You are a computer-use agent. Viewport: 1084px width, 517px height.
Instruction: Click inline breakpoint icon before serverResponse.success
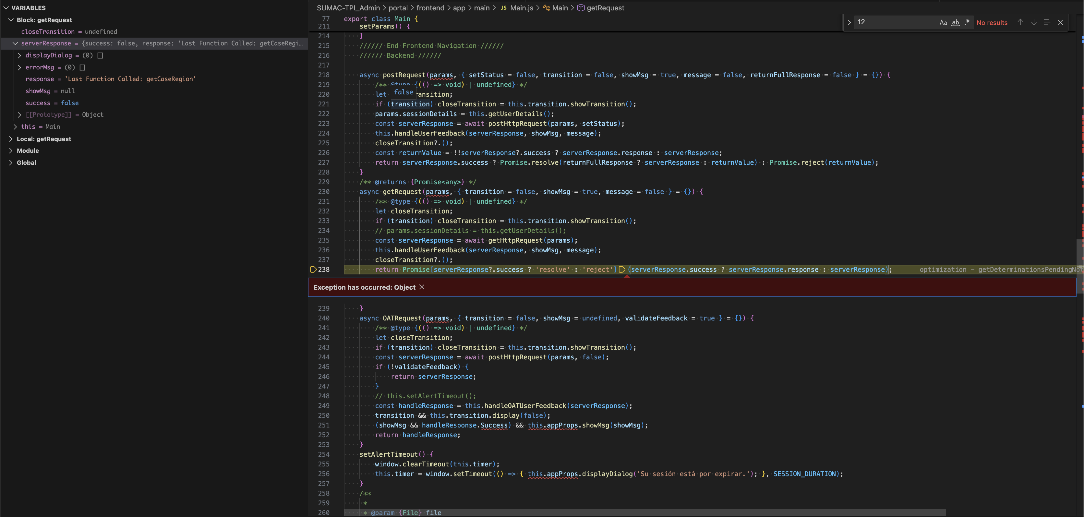pos(622,270)
